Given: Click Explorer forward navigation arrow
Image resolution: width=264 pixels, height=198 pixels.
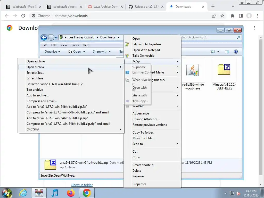Looking at the screenshot, I should [51, 37].
